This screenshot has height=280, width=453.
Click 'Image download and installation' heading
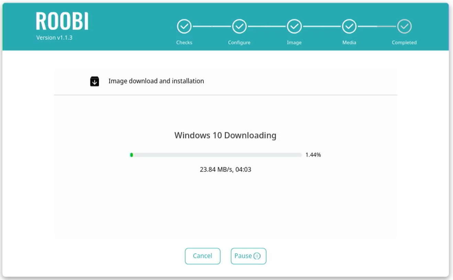pos(156,81)
